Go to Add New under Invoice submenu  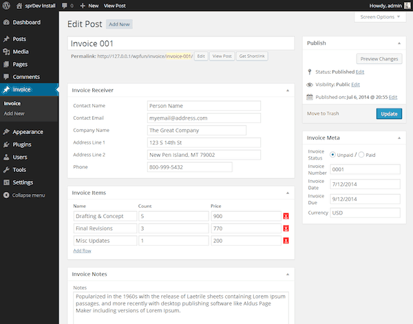pyautogui.click(x=14, y=113)
